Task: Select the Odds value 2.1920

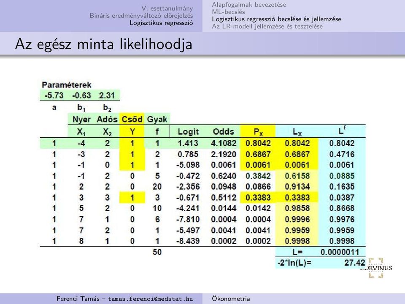Action: pos(224,155)
